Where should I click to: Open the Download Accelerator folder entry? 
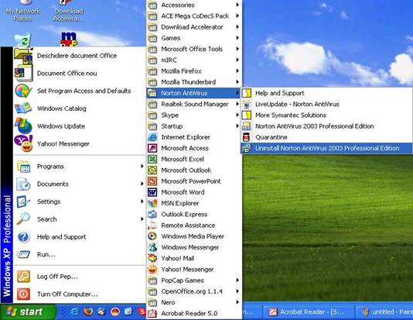click(x=193, y=27)
